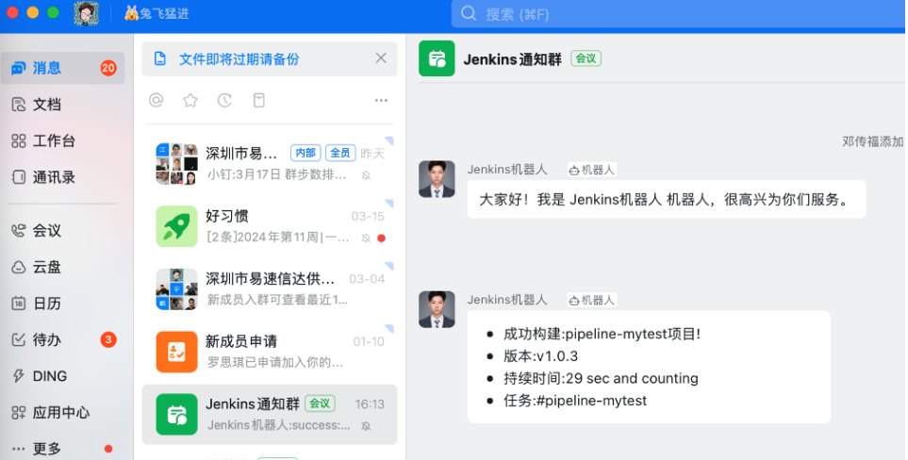Click the 3 badge on 待办
The image size is (908, 460).
coord(108,339)
